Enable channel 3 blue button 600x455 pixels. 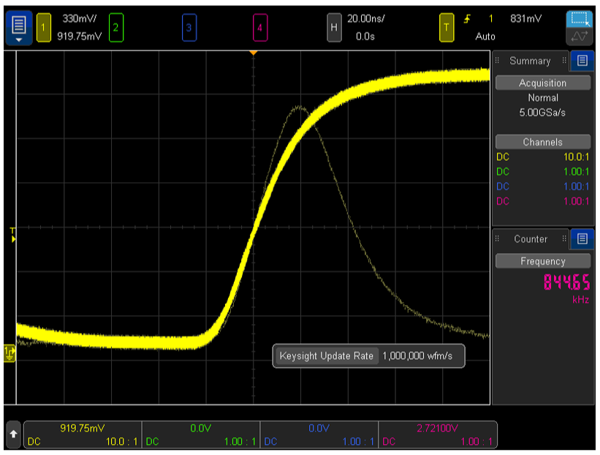click(189, 28)
